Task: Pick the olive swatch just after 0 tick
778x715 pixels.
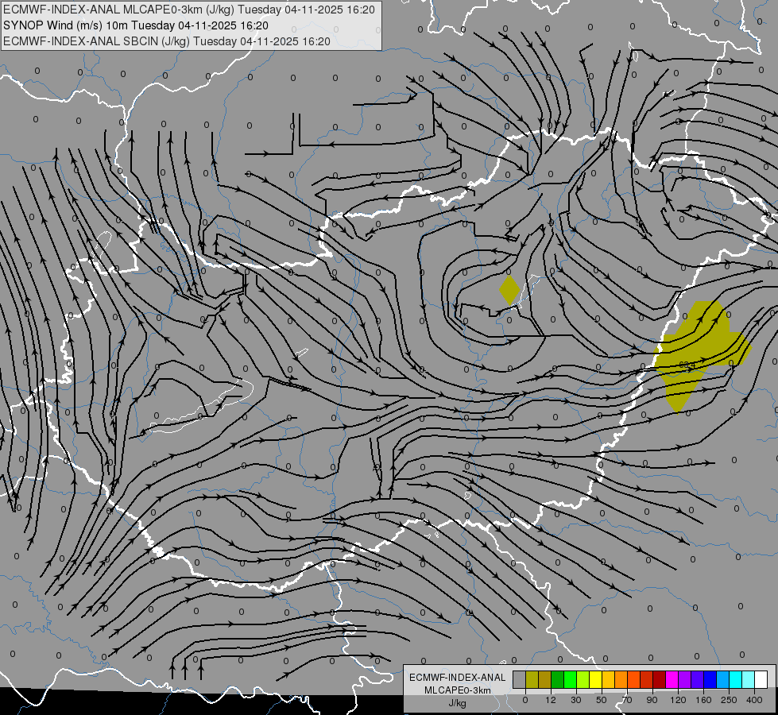Action: tap(532, 679)
